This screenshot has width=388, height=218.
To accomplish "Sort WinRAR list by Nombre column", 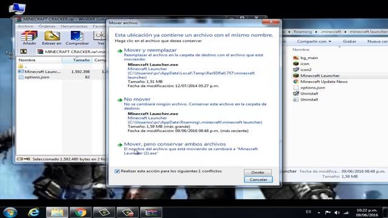I will (x=39, y=60).
